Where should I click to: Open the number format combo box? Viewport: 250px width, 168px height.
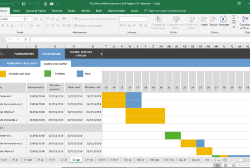click(134, 19)
